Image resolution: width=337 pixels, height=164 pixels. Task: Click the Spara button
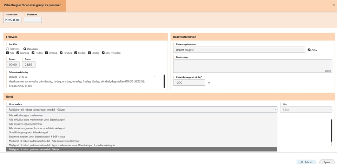coord(327,162)
